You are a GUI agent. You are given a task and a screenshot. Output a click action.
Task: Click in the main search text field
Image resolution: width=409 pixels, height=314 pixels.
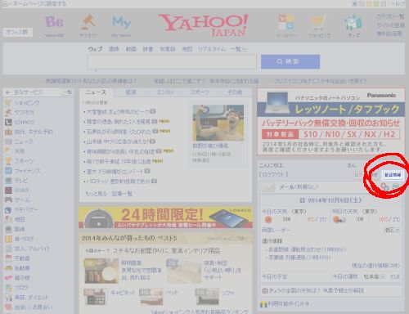click(x=172, y=62)
